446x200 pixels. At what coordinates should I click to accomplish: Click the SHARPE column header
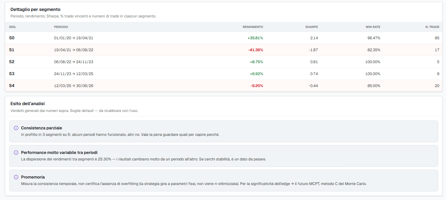point(312,27)
